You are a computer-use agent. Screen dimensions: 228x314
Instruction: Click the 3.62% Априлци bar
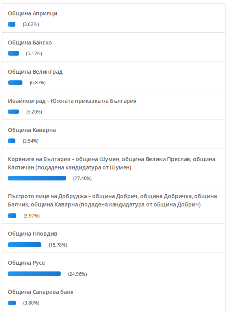[11, 24]
